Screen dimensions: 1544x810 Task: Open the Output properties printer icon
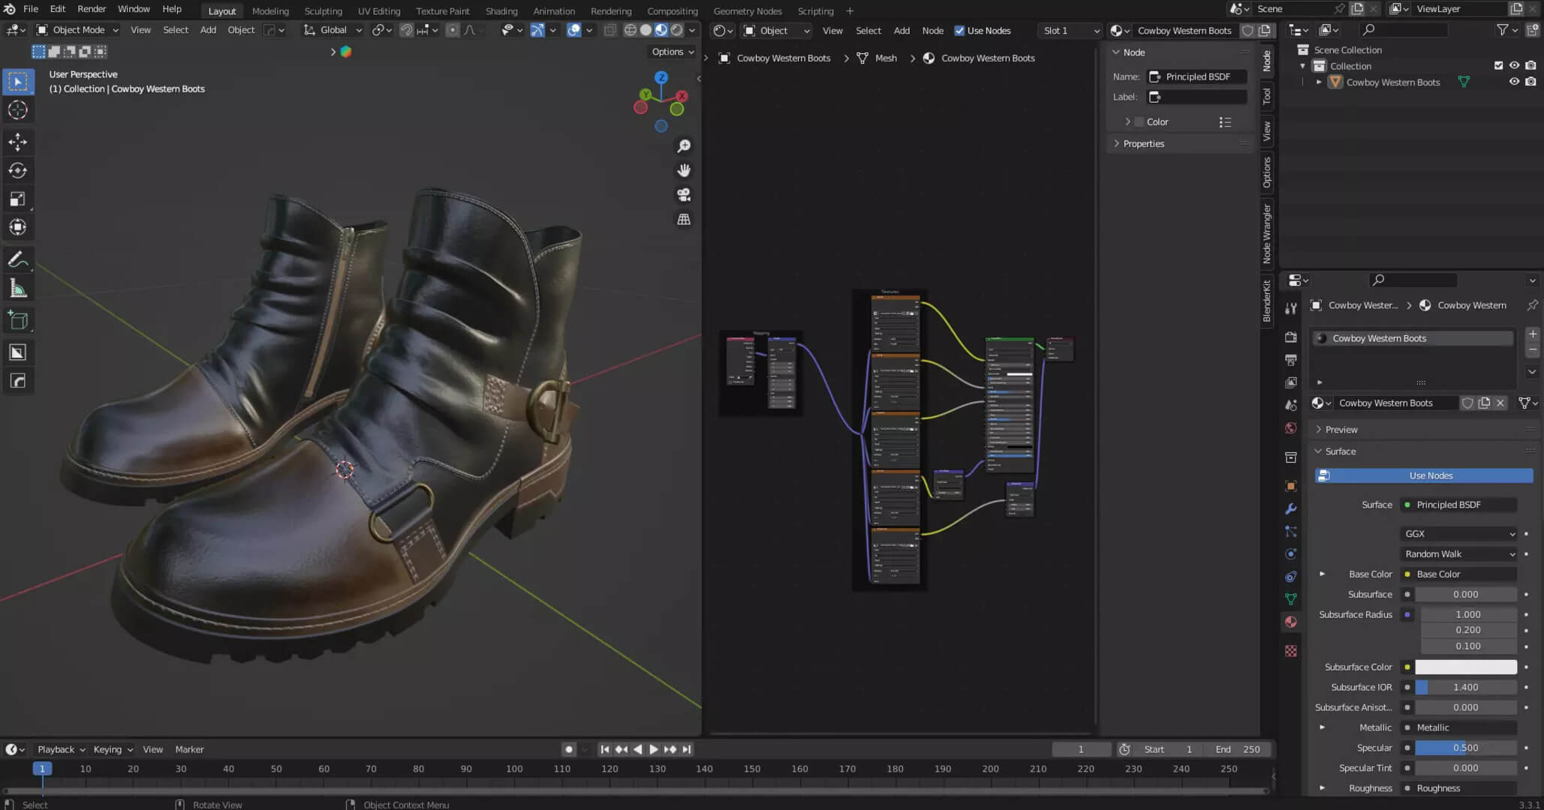point(1291,360)
